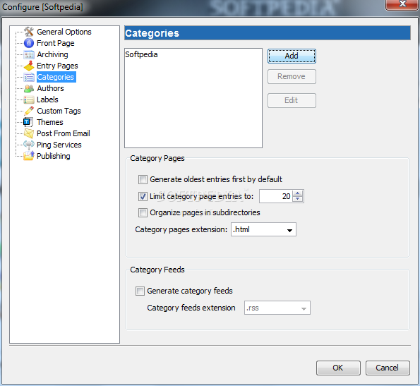Open Entry Pages settings
This screenshot has width=420, height=386.
[x=57, y=66]
